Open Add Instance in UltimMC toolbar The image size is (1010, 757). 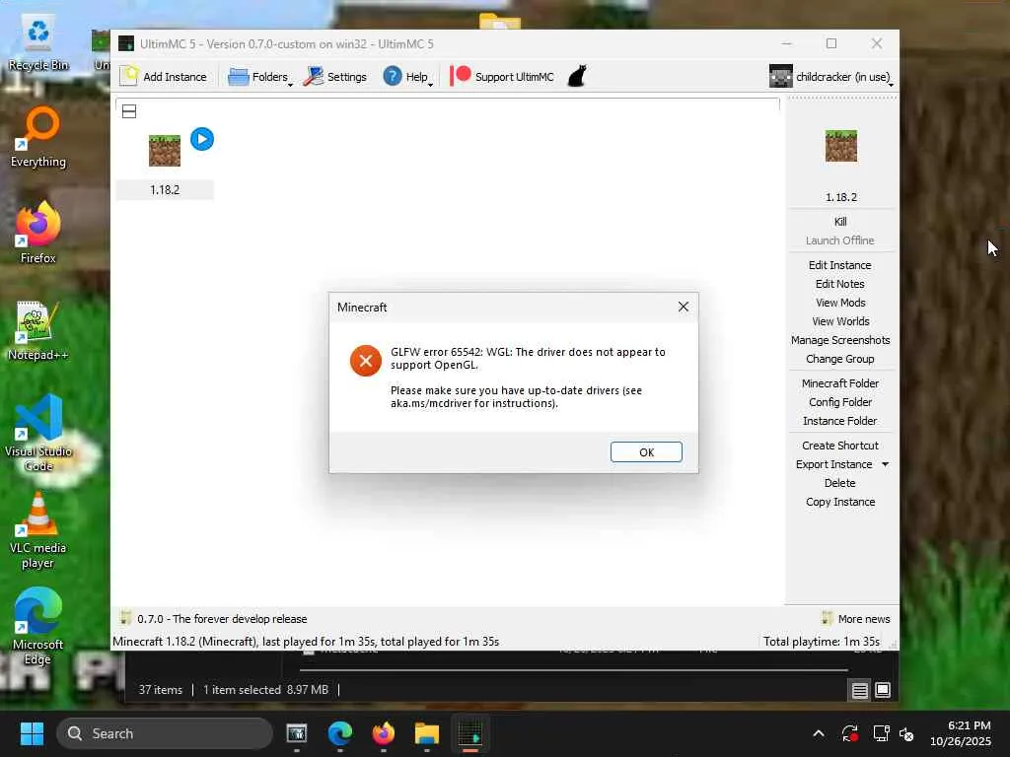[x=164, y=77]
